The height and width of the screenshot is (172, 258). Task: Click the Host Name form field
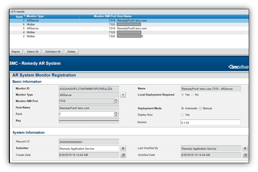(x=89, y=108)
